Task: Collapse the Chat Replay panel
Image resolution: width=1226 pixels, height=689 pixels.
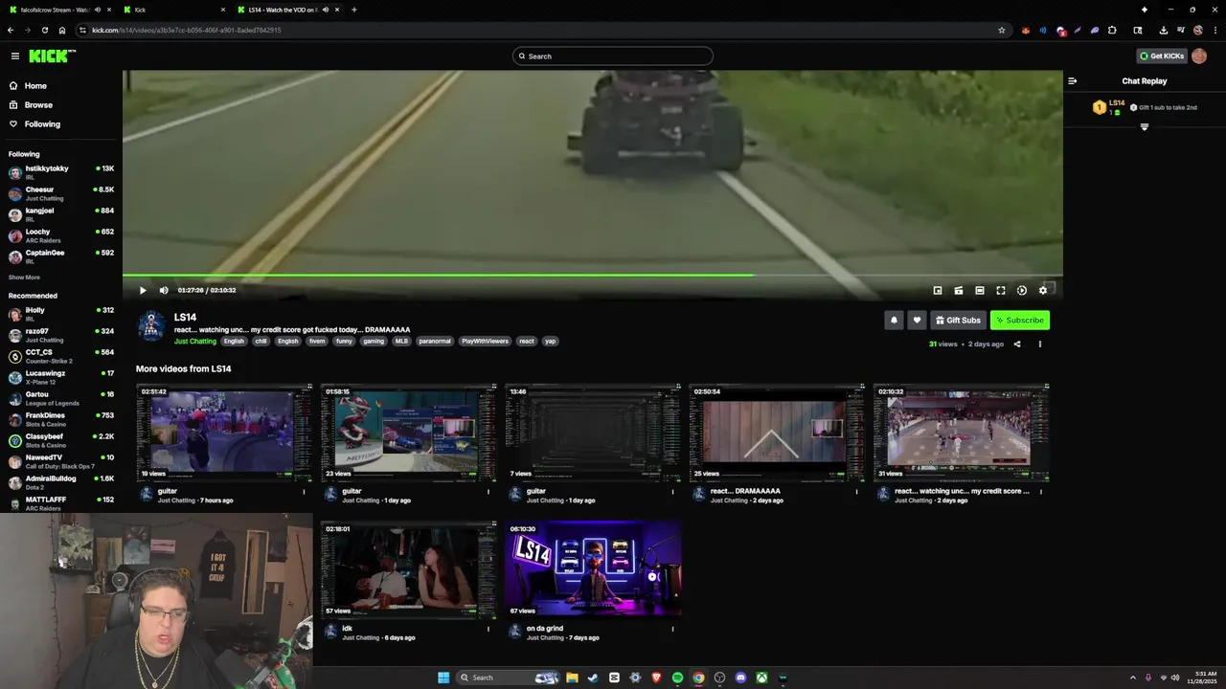Action: point(1073,81)
